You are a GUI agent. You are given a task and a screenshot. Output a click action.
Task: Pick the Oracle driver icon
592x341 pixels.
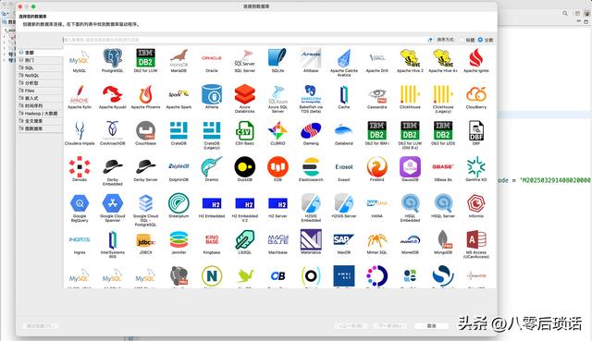coord(212,58)
